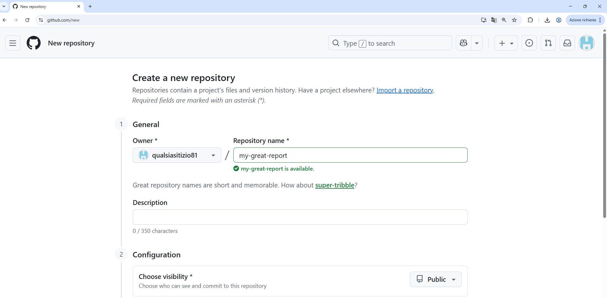Image resolution: width=607 pixels, height=298 pixels.
Task: Open the tab search chevron
Action: point(4,6)
